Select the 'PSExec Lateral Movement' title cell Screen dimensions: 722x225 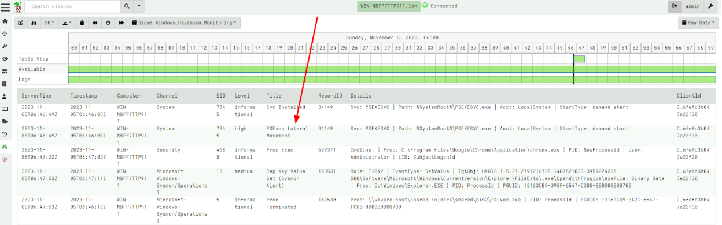[288, 132]
